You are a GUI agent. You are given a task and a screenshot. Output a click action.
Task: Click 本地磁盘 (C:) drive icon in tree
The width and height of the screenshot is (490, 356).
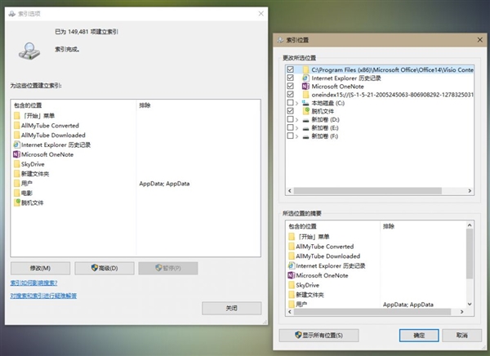(305, 103)
